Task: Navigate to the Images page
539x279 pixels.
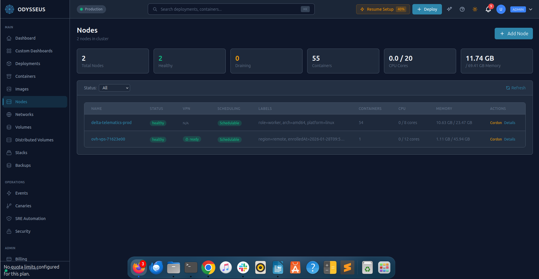Action: (x=22, y=89)
